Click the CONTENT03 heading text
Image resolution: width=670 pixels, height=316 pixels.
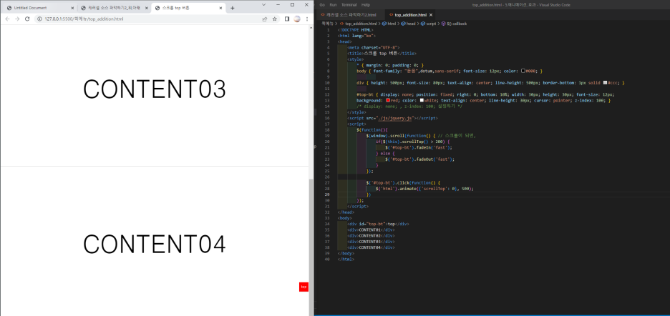(x=154, y=89)
